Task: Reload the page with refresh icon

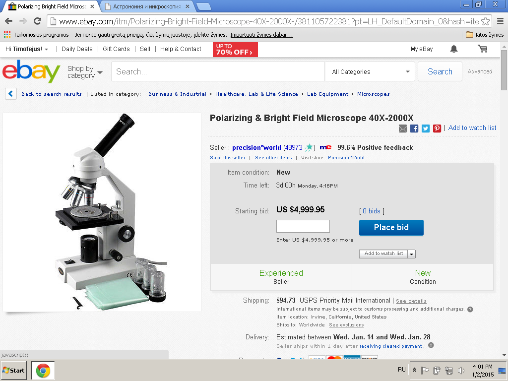Action: (x=37, y=21)
